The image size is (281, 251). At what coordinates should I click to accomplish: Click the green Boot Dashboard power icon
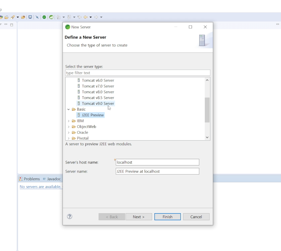pyautogui.click(x=44, y=17)
